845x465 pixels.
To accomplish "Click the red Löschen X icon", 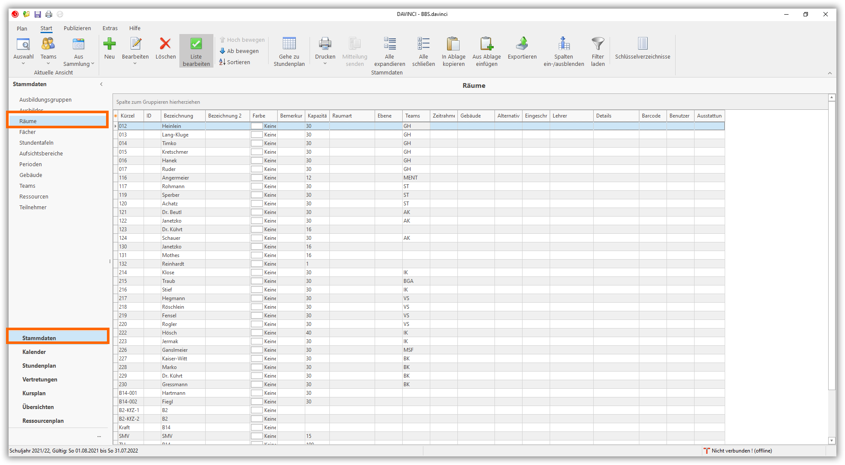I will point(165,43).
